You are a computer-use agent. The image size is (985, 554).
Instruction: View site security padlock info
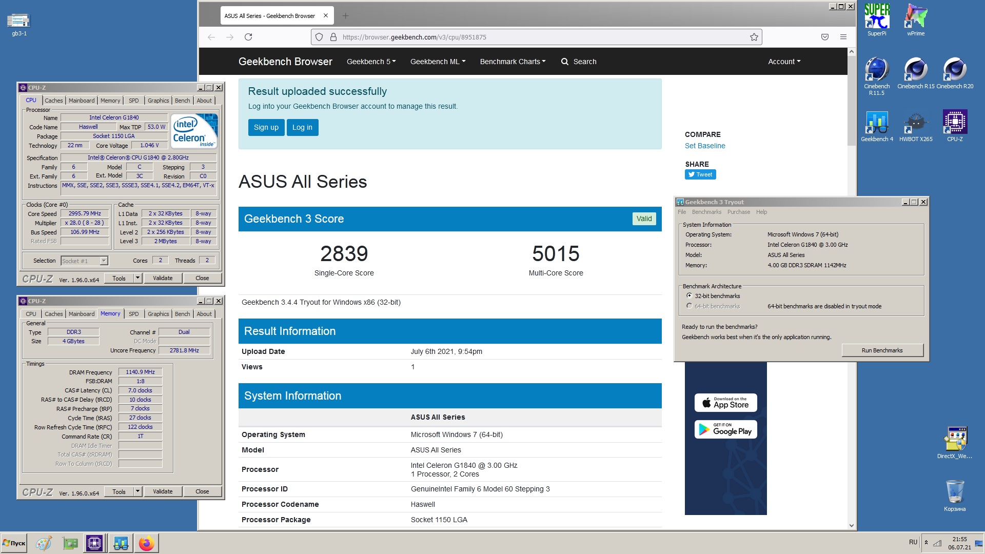pos(333,37)
